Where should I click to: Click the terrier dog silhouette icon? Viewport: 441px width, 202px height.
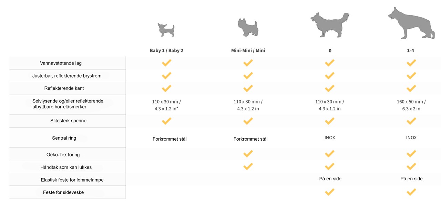click(248, 27)
